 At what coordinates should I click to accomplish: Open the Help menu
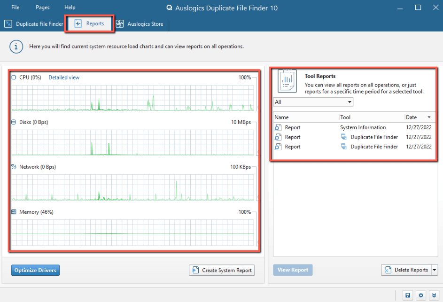click(70, 8)
